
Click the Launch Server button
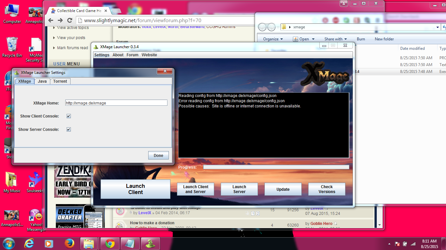click(x=239, y=189)
